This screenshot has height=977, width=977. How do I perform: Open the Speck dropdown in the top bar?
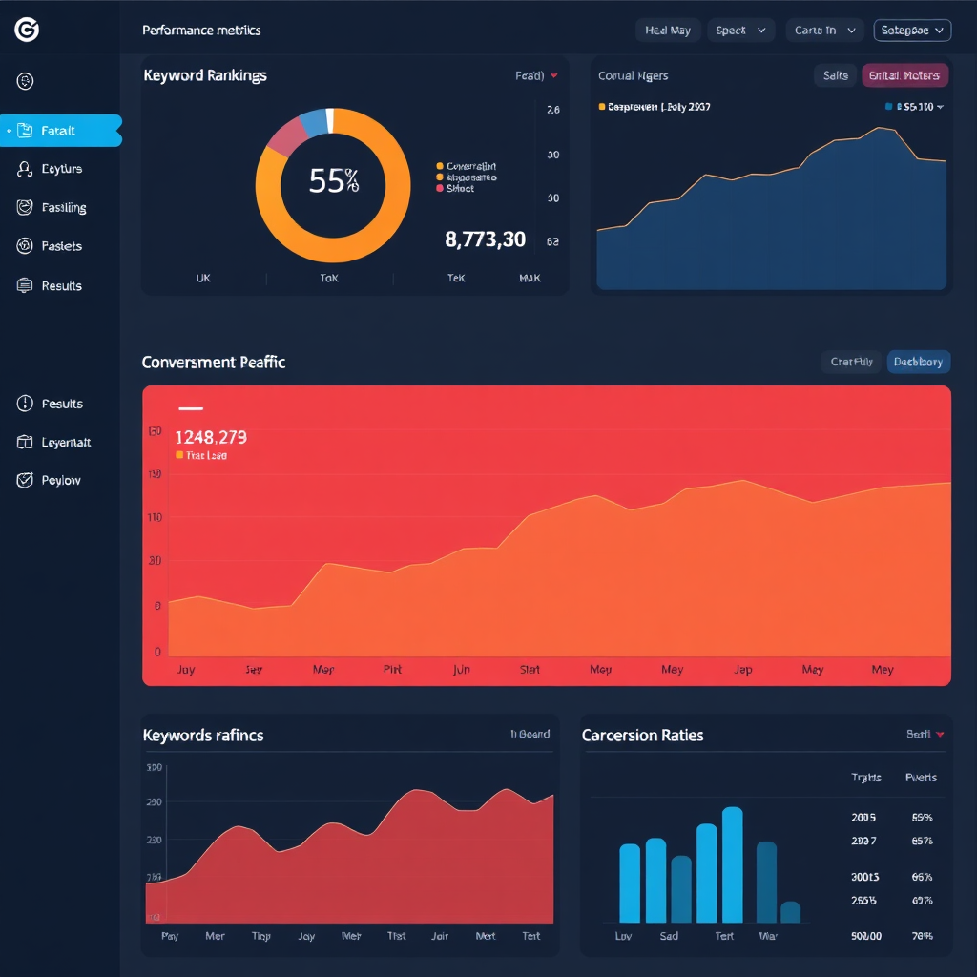click(740, 30)
